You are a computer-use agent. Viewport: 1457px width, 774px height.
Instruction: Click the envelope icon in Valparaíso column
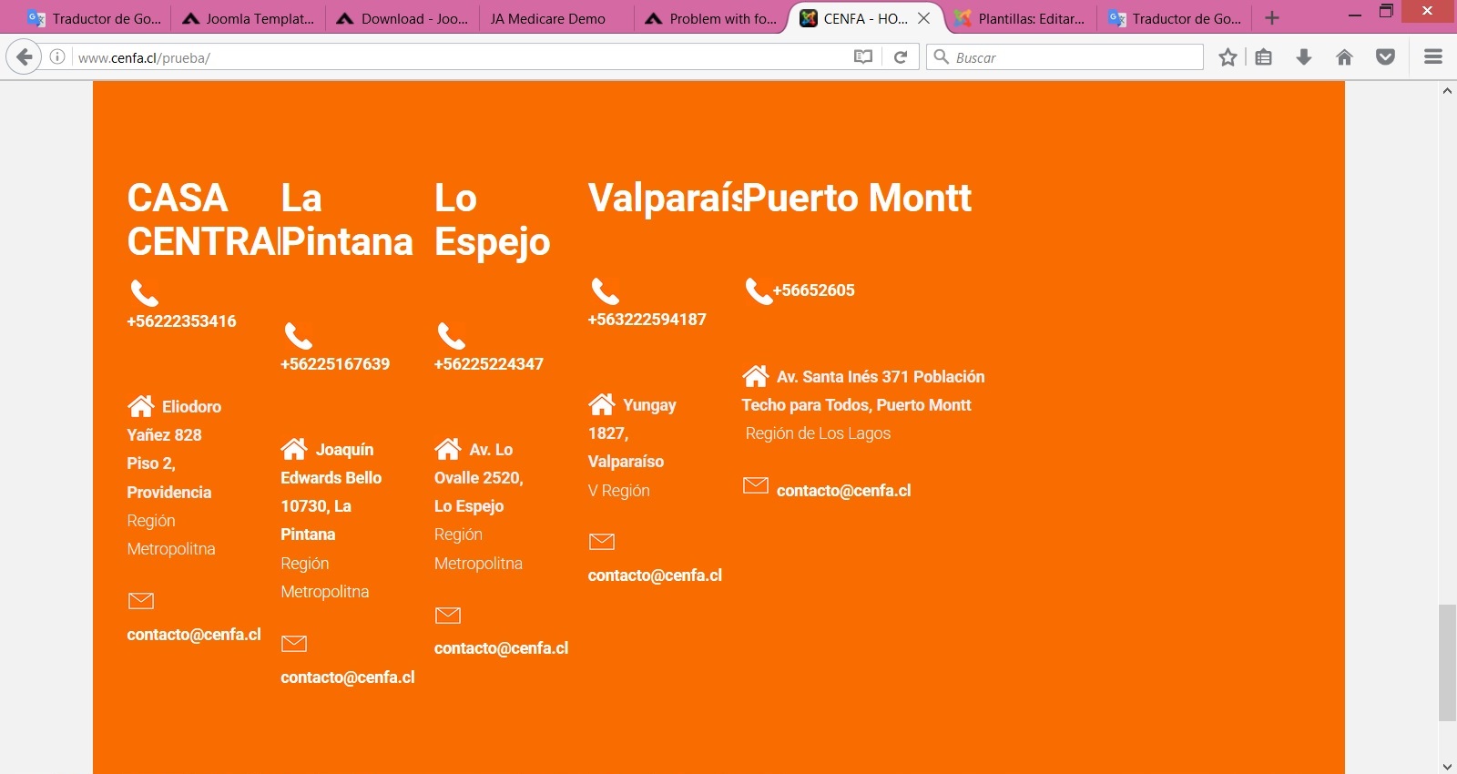coord(602,542)
